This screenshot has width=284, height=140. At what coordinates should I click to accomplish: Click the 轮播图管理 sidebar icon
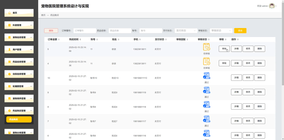tap(10, 86)
